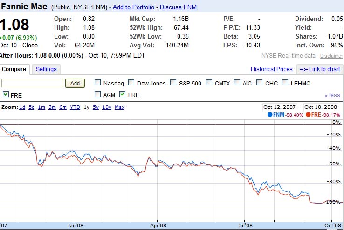Collapse the compare list with « less
344x230 pixels.
pos(332,95)
